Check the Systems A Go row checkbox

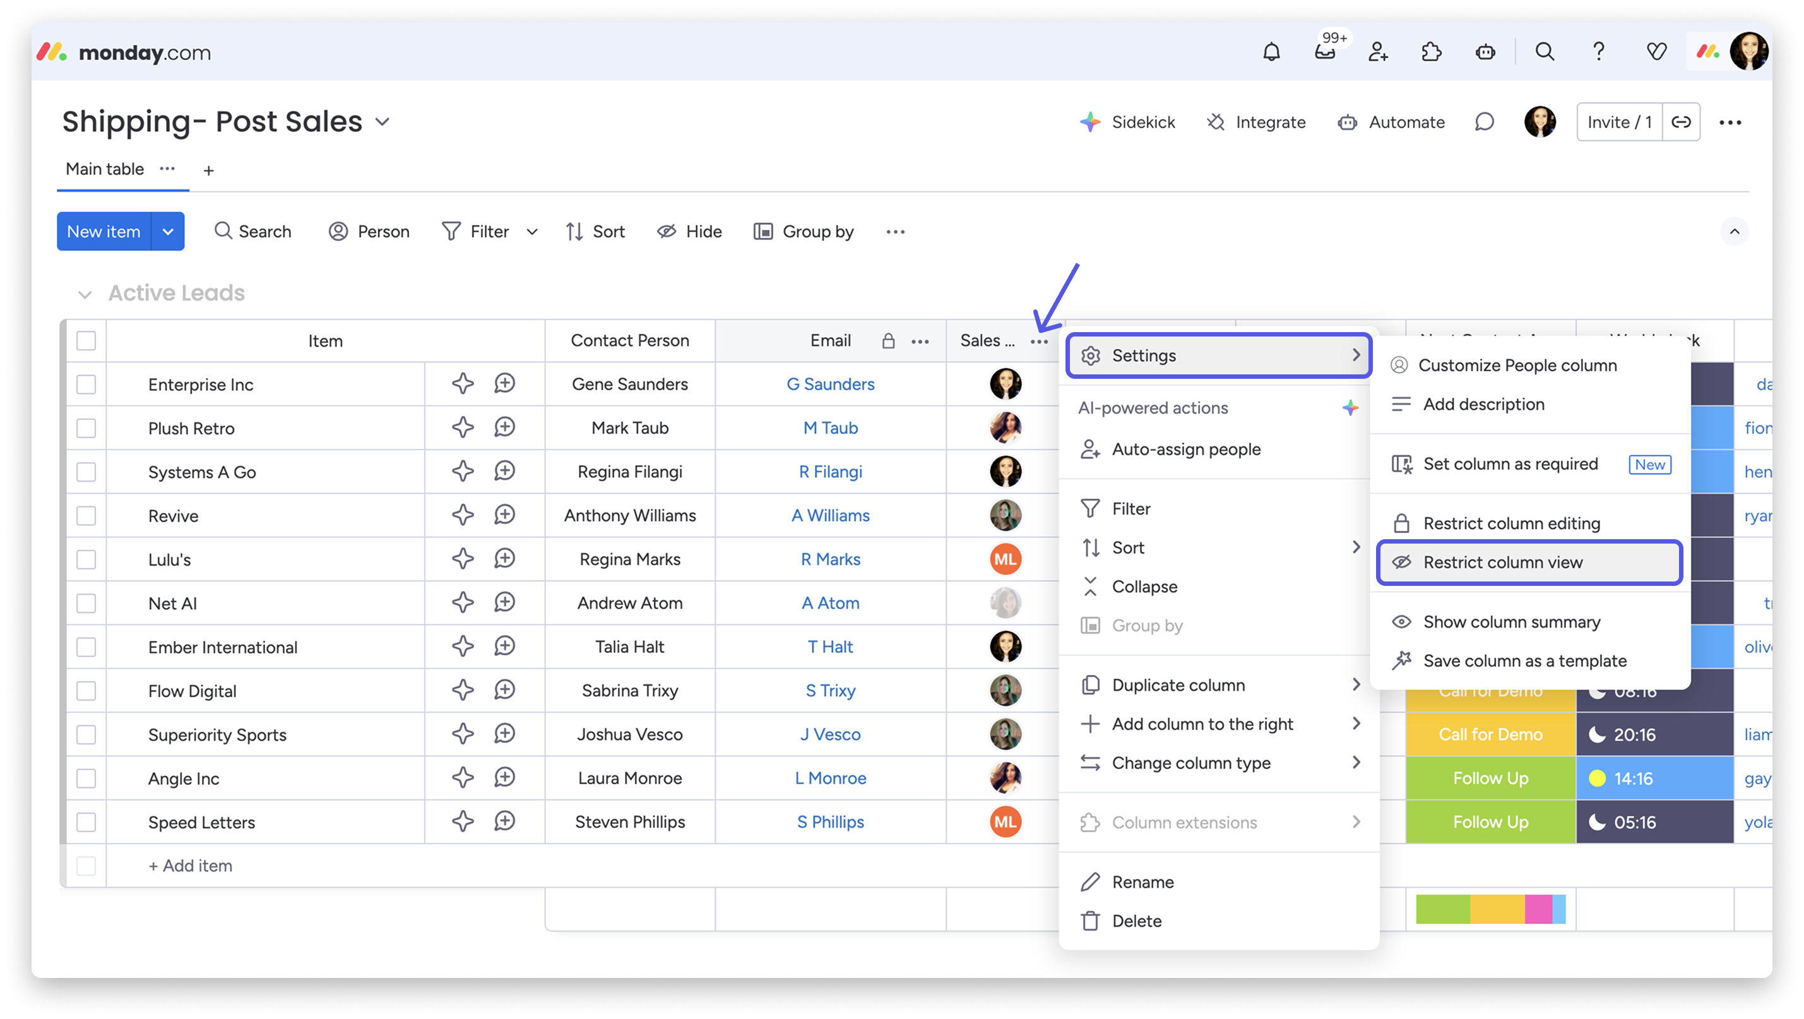point(86,472)
